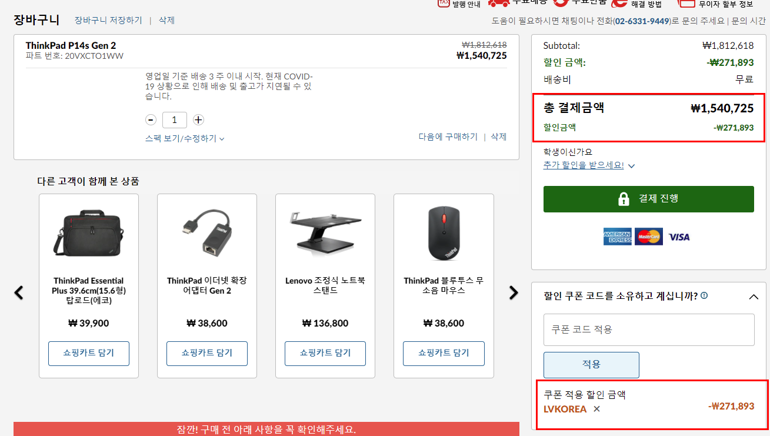The image size is (770, 436).
Task: Click ThinkPad Essential Plus 39.6cm product name
Action: click(x=89, y=291)
